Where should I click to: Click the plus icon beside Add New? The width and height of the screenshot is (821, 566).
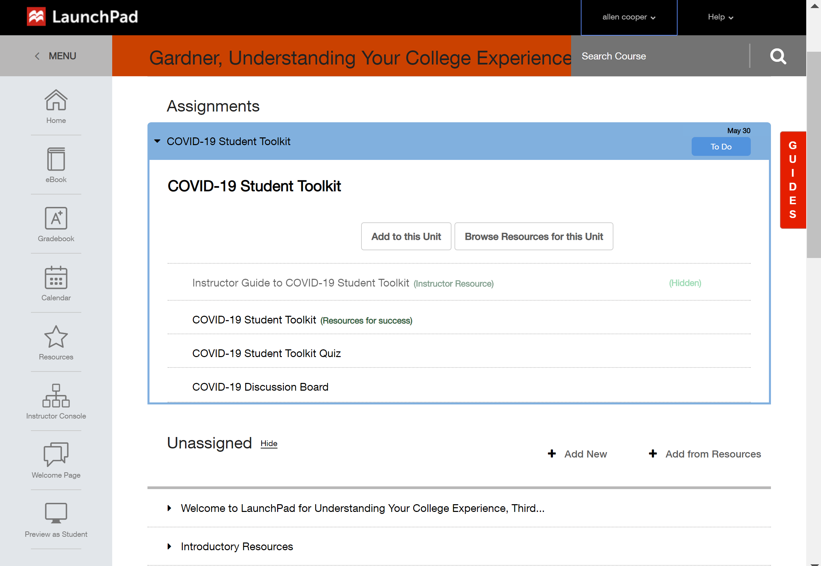(x=552, y=453)
